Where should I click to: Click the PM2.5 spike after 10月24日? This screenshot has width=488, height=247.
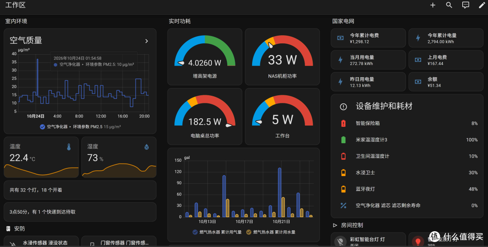38,76
